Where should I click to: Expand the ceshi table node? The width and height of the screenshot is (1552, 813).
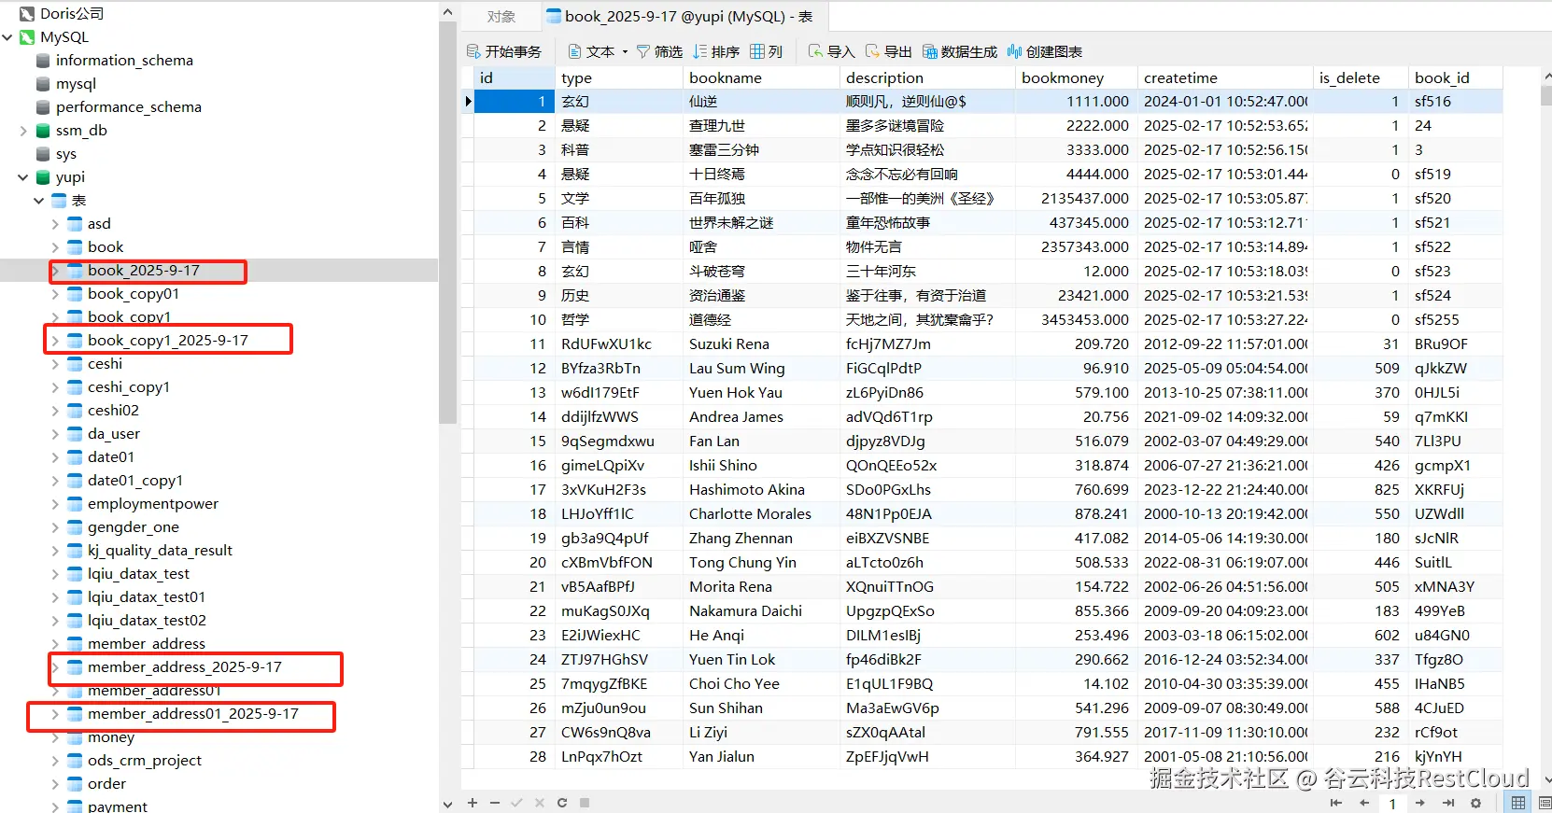click(x=55, y=364)
